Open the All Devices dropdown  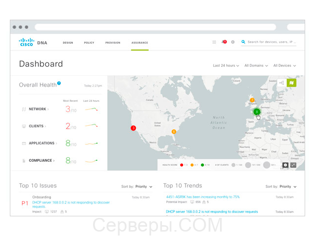coord(285,65)
